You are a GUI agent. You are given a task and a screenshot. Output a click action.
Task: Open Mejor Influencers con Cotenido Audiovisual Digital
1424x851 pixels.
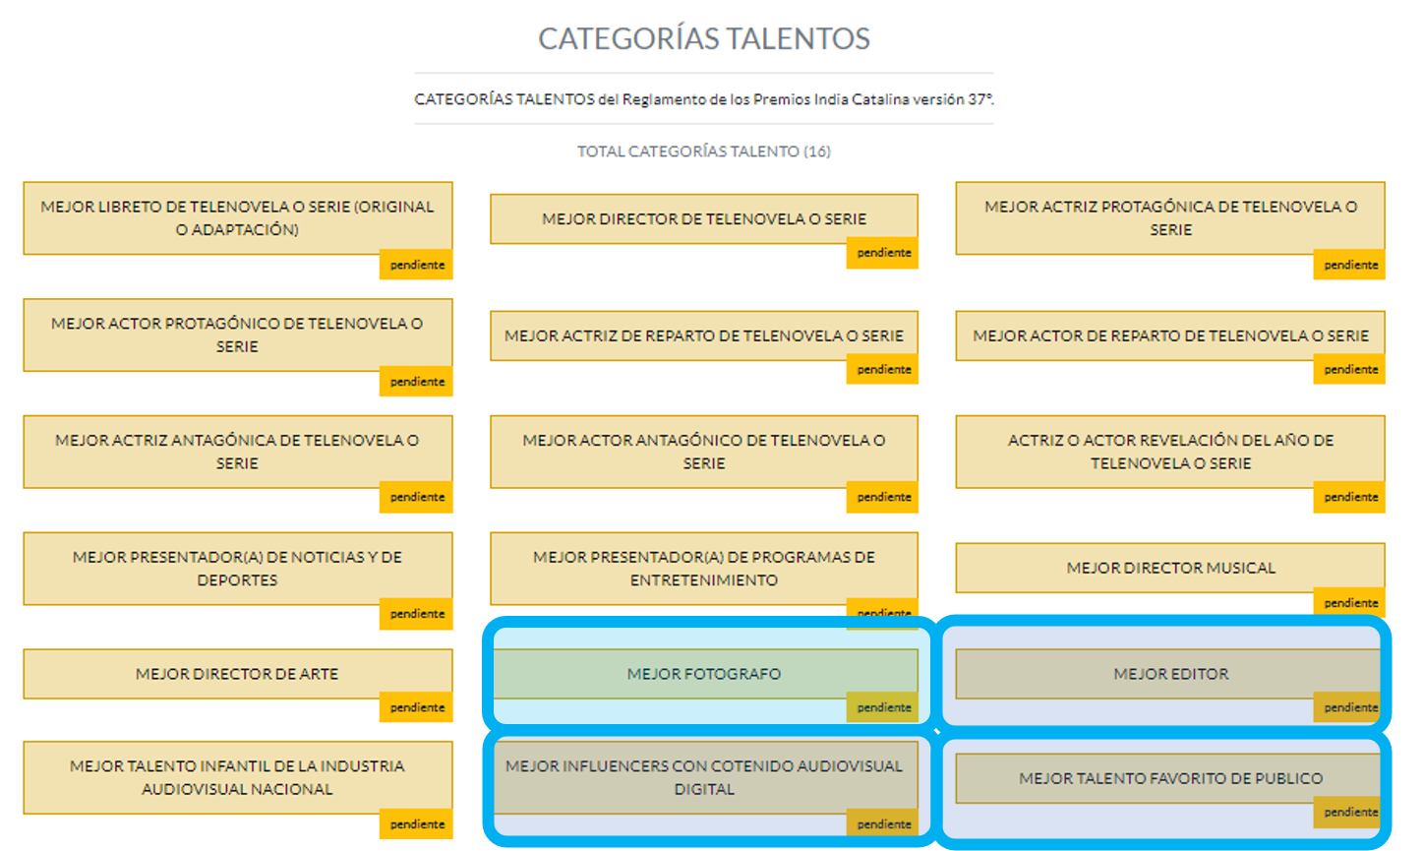[x=704, y=777]
